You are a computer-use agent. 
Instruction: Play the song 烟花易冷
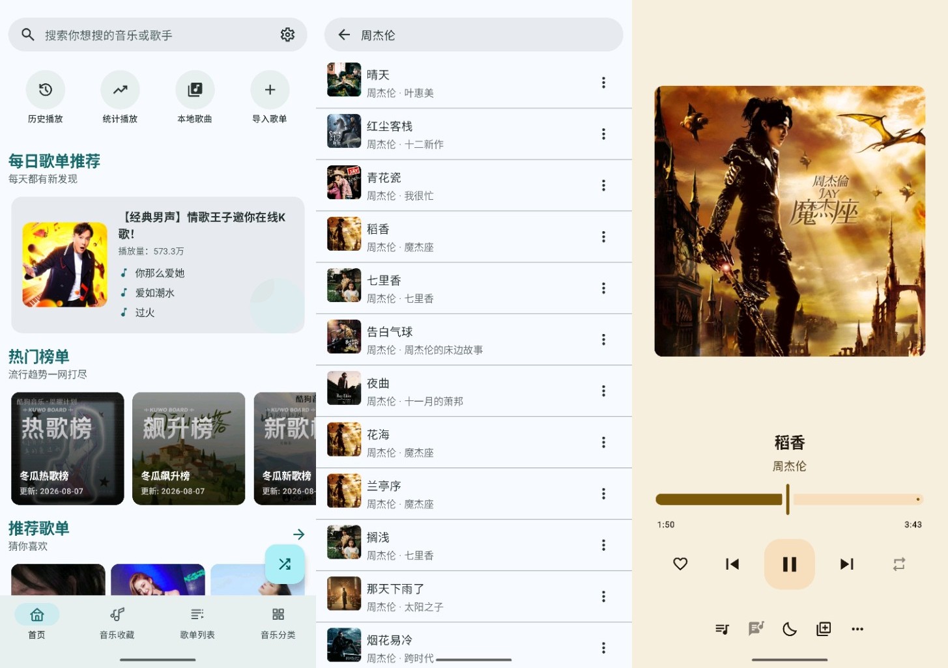click(474, 645)
